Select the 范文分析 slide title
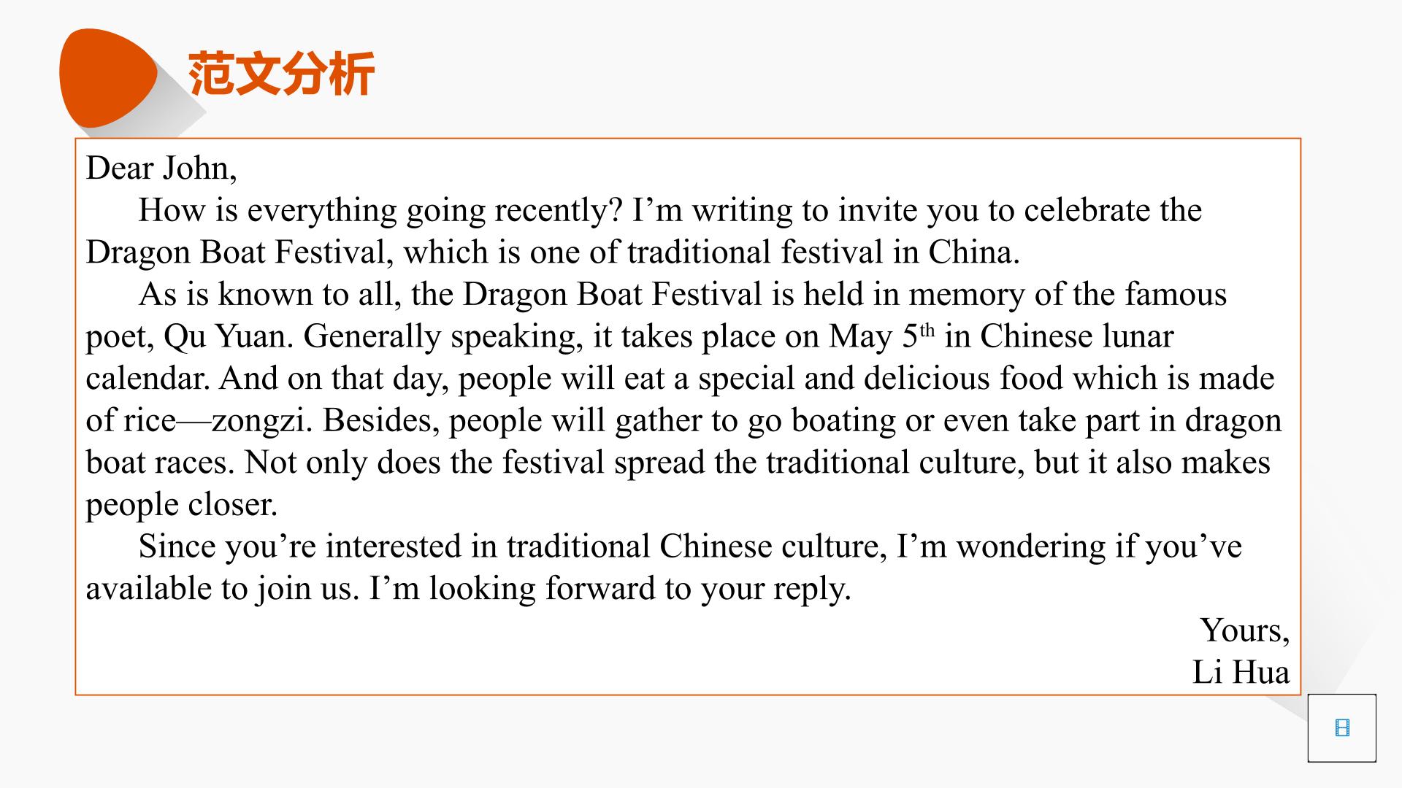1402x788 pixels. coord(281,73)
